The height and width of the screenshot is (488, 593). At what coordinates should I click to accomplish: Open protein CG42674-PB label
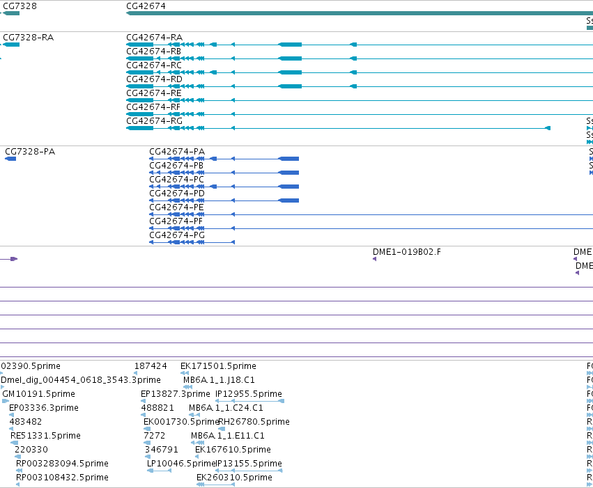[x=176, y=166]
